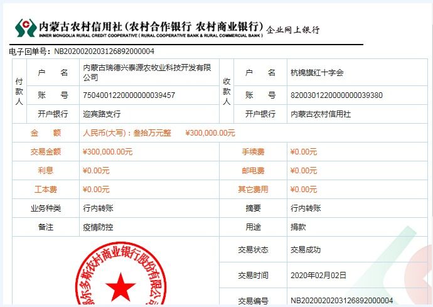Viewport: 433px width, 307px height.
Task: Select the 备注 remark 疫情防控
Action: click(x=98, y=227)
